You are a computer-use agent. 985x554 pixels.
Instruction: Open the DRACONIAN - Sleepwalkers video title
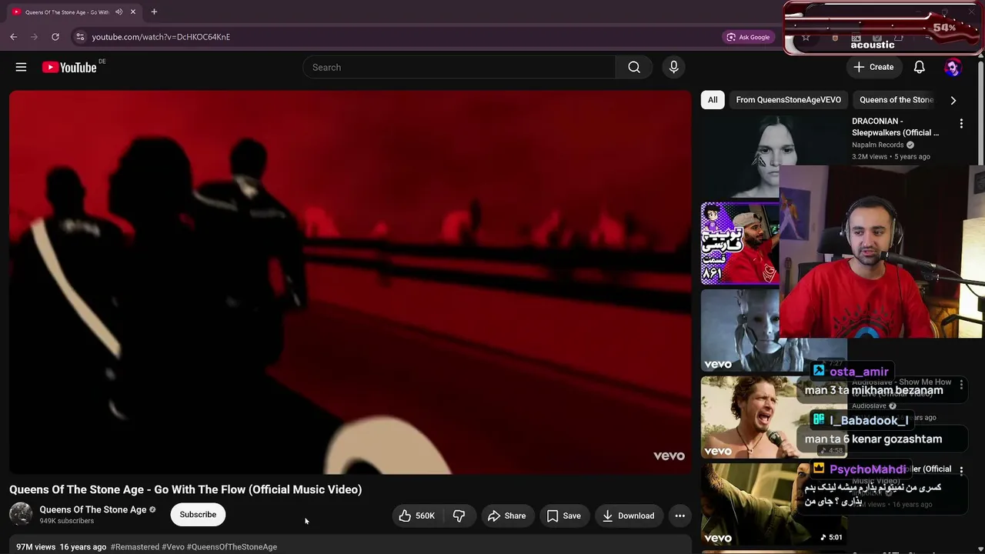895,127
